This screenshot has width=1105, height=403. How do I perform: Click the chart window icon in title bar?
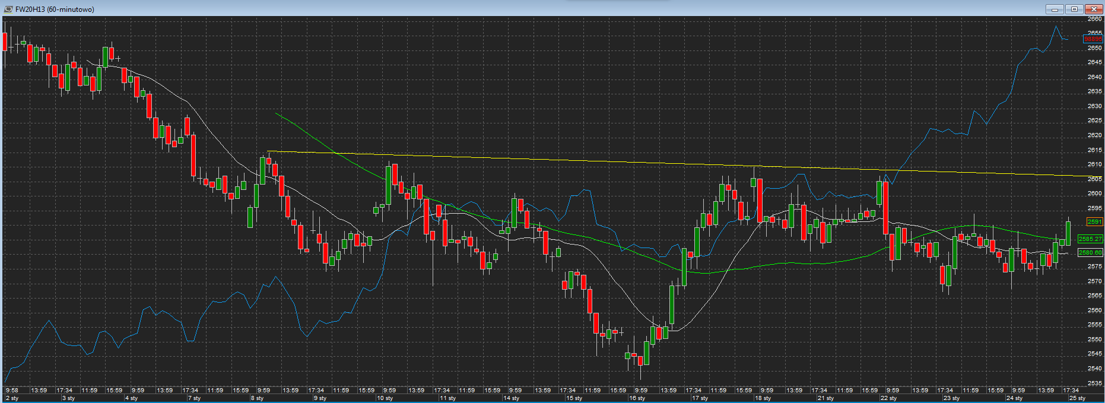tap(8, 9)
